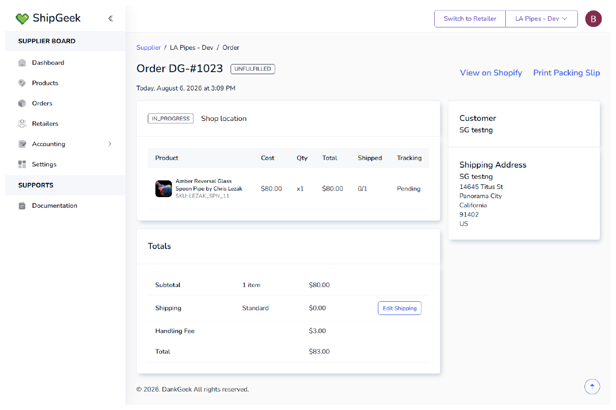This screenshot has width=616, height=410.
Task: Click the Products tag icon
Action: tap(22, 83)
